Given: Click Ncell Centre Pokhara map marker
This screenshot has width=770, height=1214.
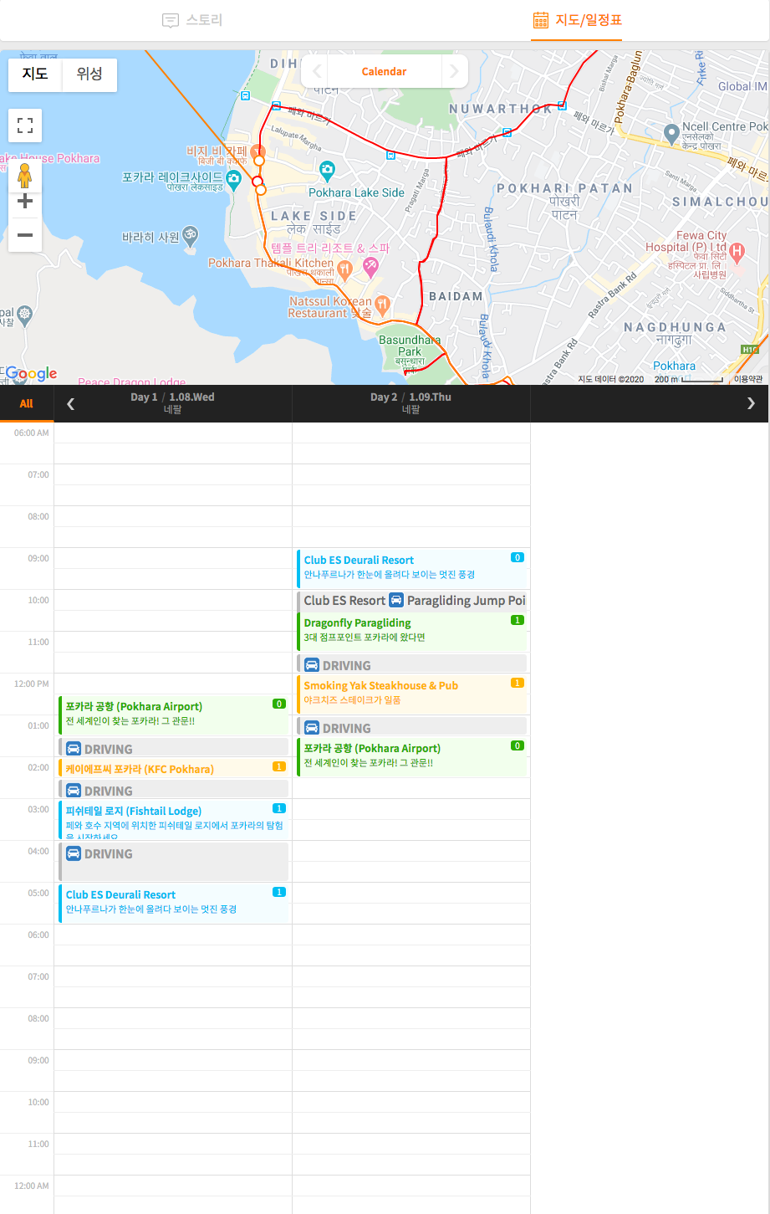Looking at the screenshot, I should click(671, 133).
